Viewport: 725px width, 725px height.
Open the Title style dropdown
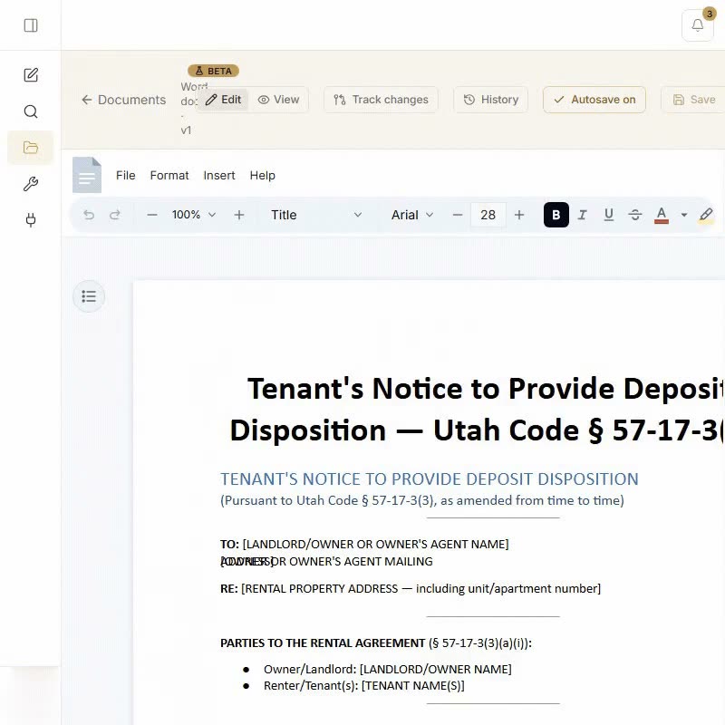(x=315, y=215)
